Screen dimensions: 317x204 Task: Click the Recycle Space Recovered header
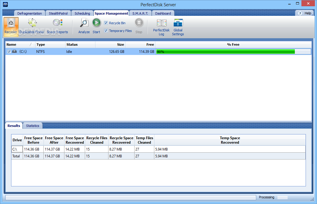click(x=121, y=140)
